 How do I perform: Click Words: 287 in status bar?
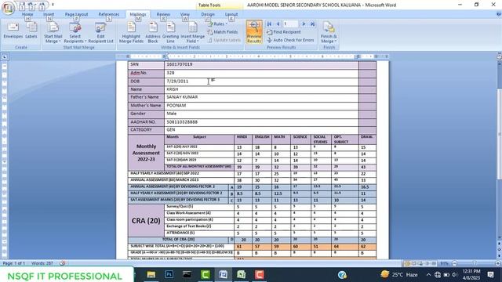tap(42, 263)
